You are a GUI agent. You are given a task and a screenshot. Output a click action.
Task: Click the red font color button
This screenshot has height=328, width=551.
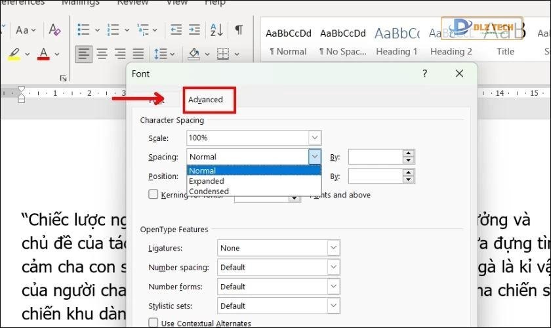(x=44, y=54)
